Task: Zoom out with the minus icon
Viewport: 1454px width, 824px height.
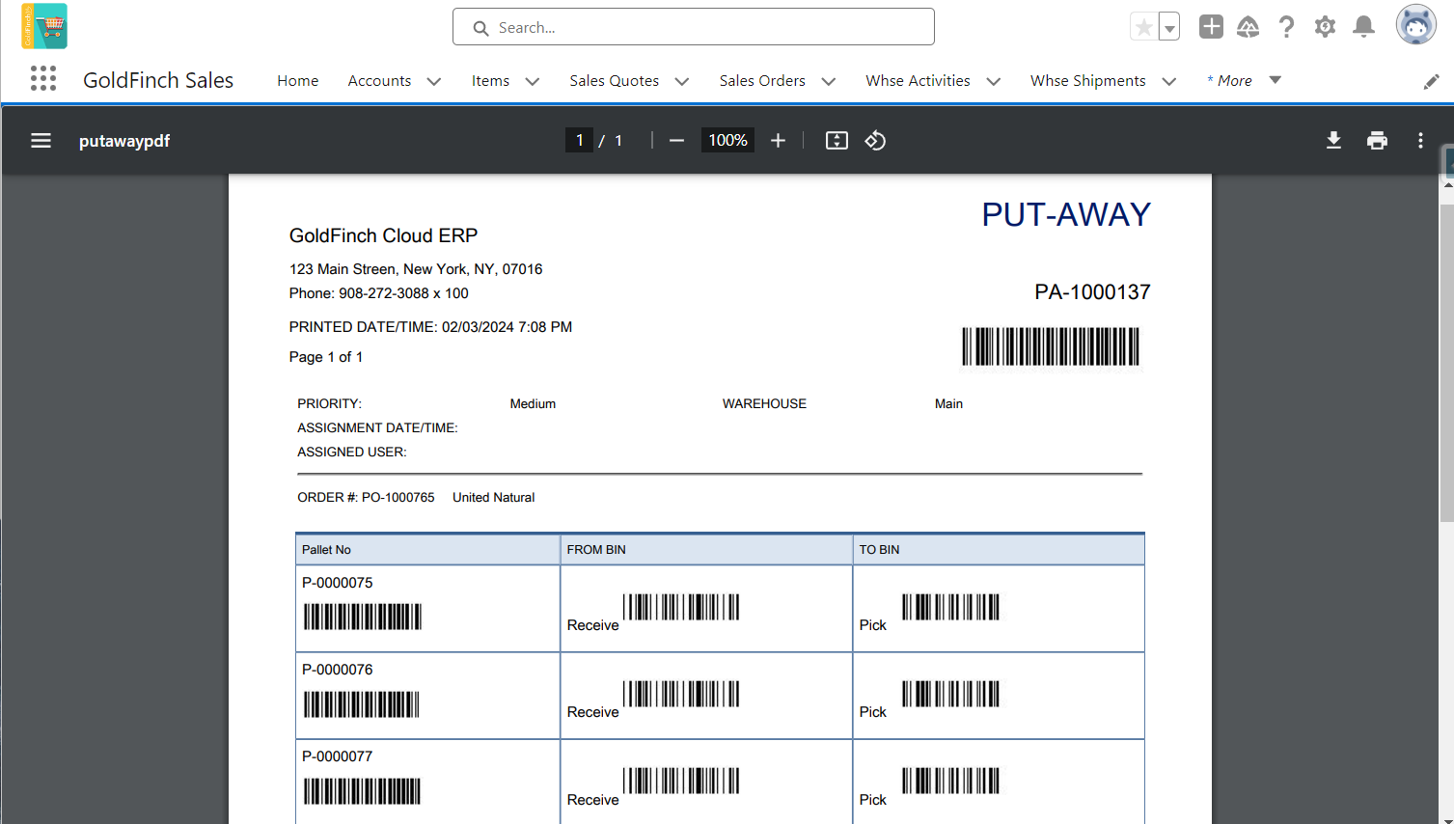Action: point(676,141)
